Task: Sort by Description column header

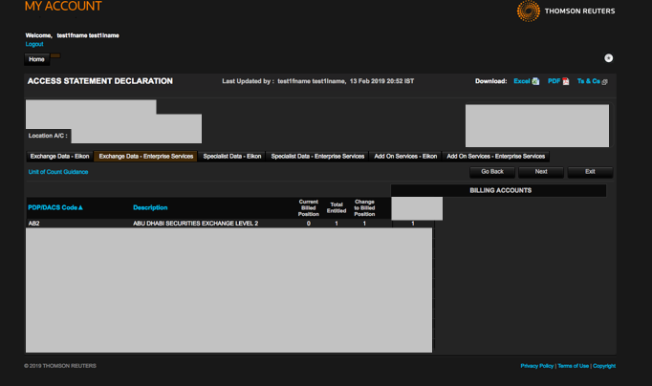Action: [x=150, y=207]
